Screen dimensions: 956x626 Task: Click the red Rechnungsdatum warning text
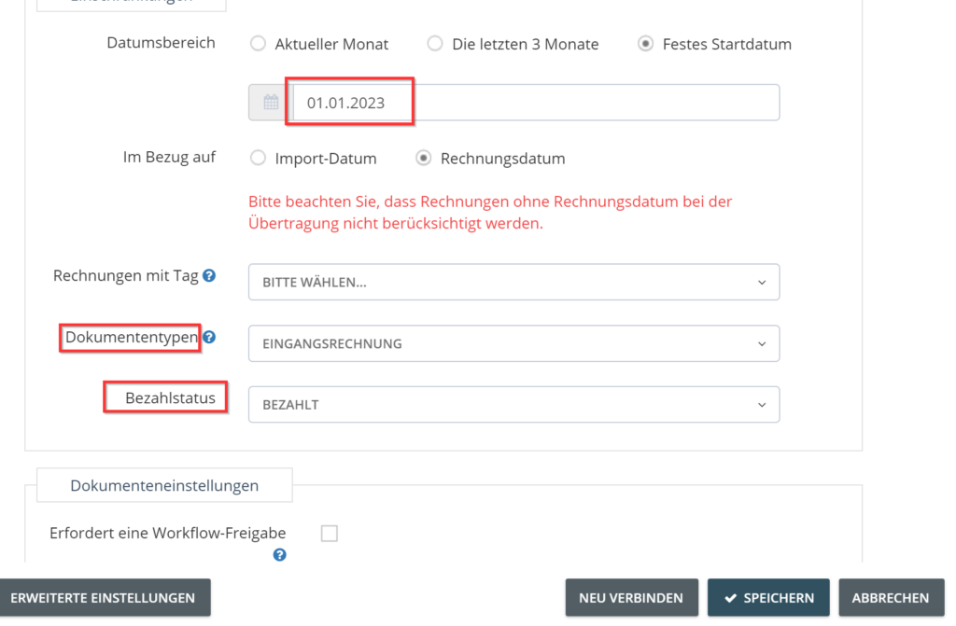pos(490,212)
